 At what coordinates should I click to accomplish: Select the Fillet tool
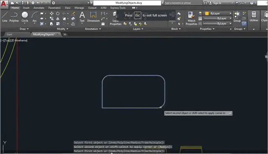click(x=64, y=18)
